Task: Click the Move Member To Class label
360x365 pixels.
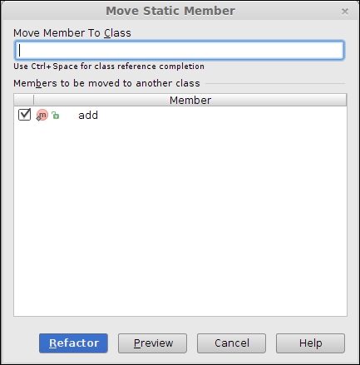Action: (x=72, y=33)
